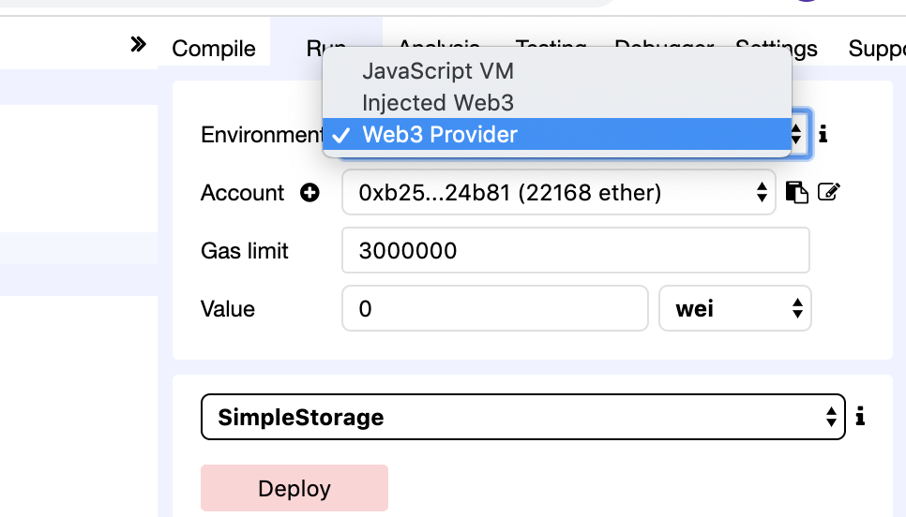Click the sign message edit icon
The width and height of the screenshot is (906, 517).
point(828,192)
